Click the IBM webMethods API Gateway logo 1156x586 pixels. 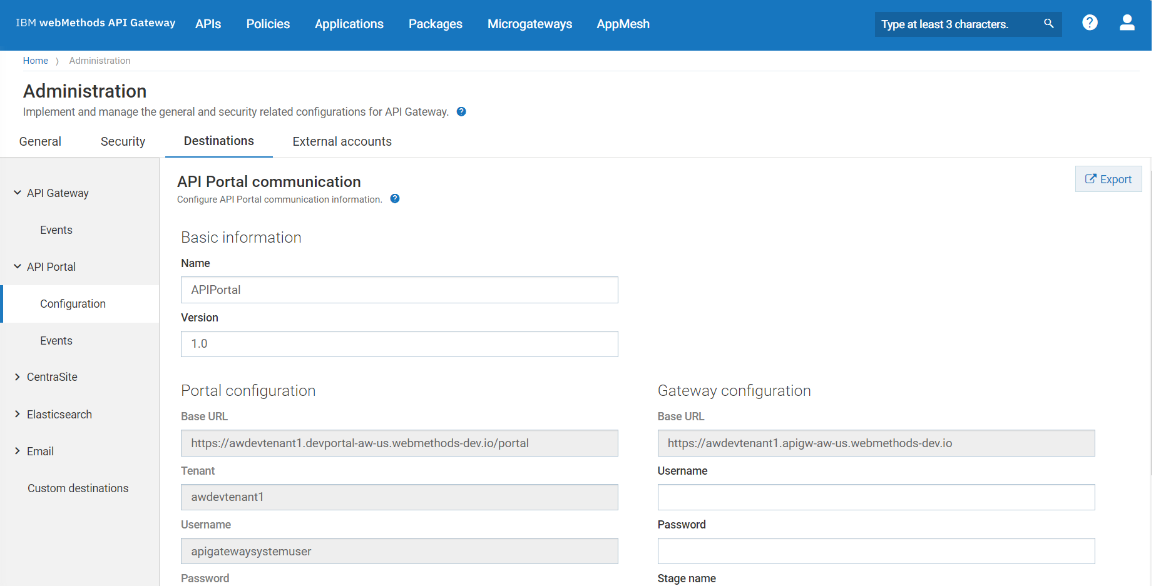pos(95,23)
